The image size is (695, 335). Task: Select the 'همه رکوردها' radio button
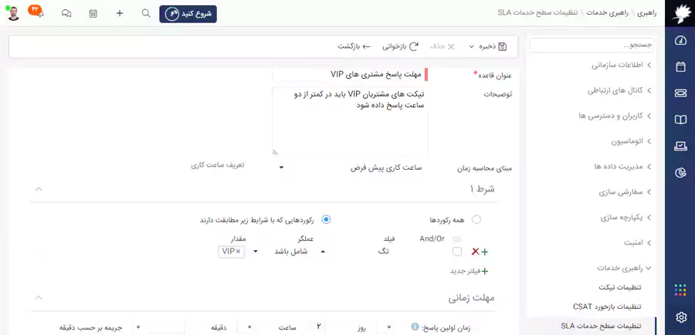[x=476, y=220]
